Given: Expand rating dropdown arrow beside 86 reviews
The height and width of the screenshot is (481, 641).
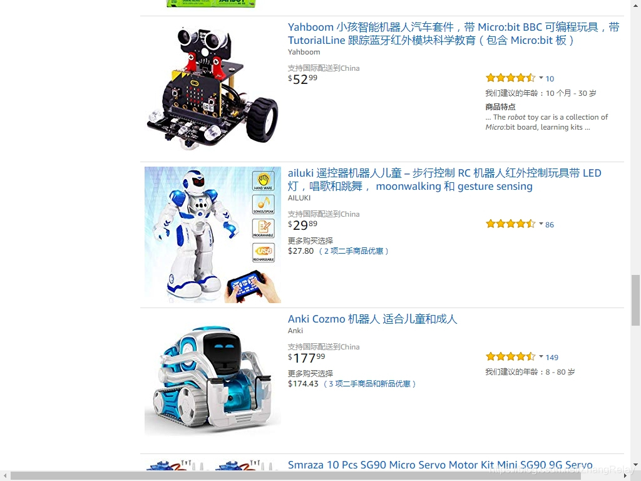Looking at the screenshot, I should click(x=541, y=224).
